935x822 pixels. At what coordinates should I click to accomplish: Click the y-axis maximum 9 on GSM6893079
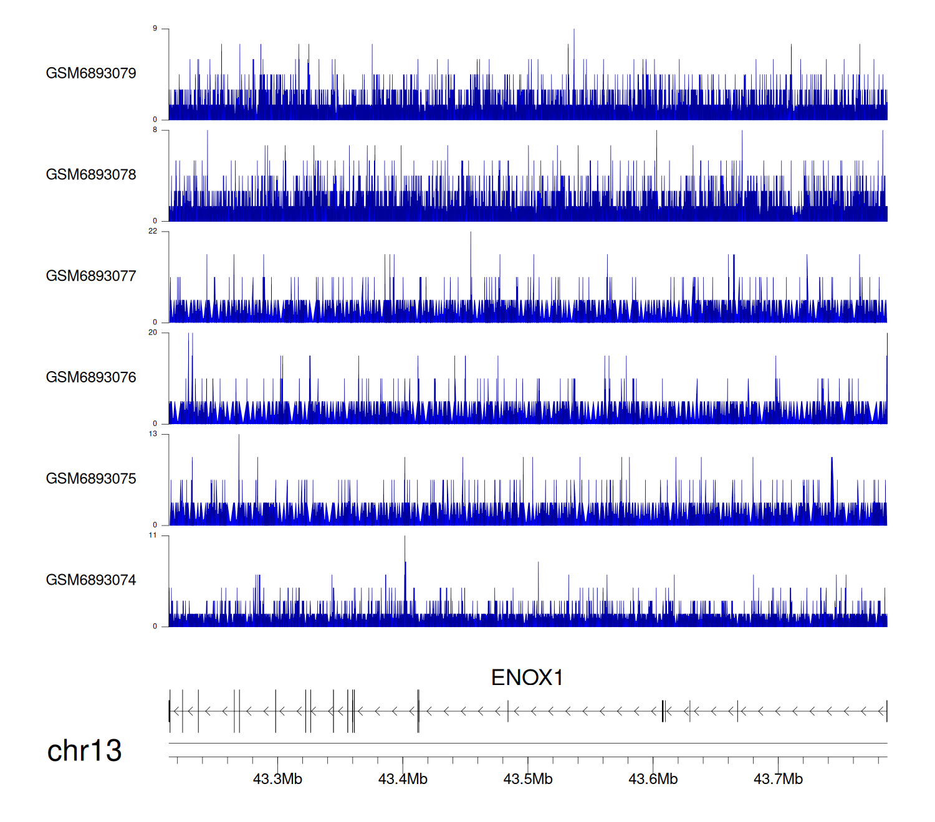pyautogui.click(x=155, y=29)
